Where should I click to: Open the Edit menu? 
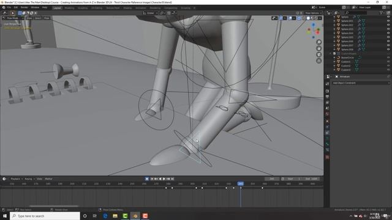point(16,7)
